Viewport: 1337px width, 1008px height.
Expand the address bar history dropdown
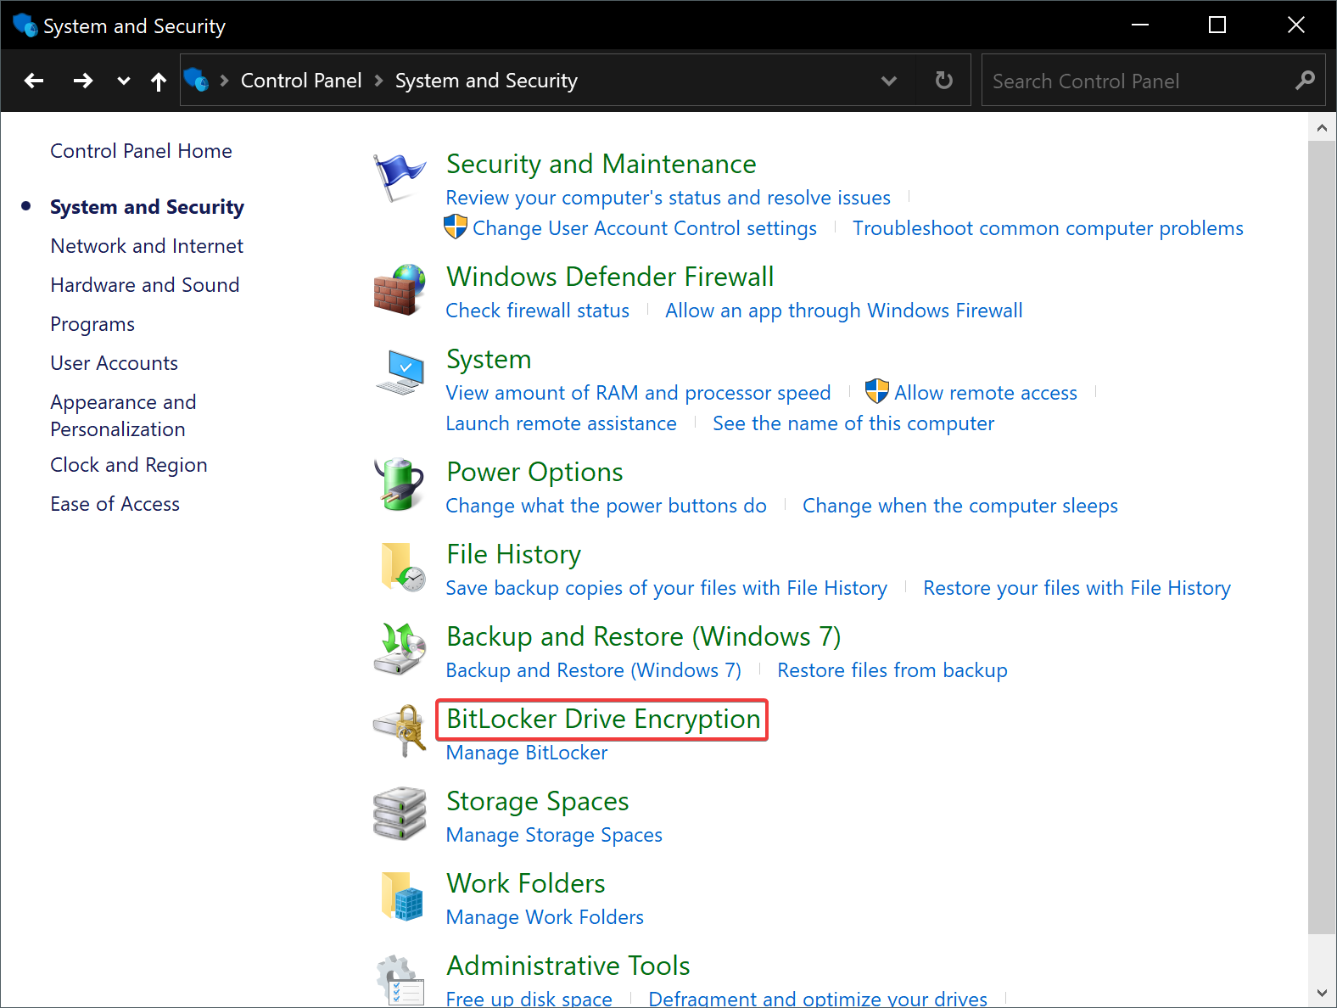click(x=889, y=81)
